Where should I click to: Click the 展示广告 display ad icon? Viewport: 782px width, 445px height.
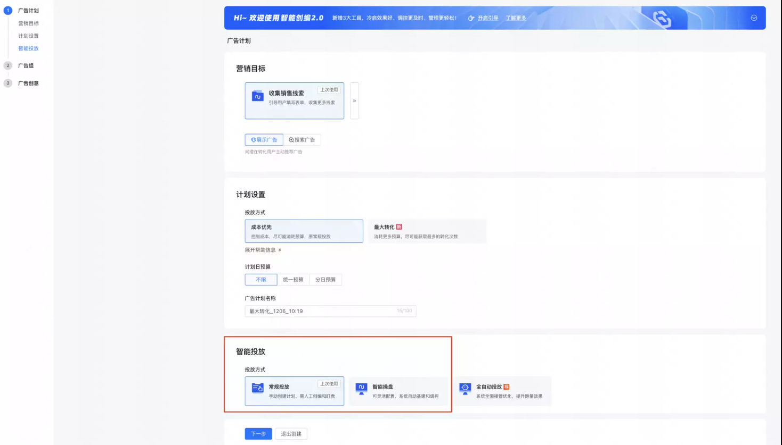252,139
